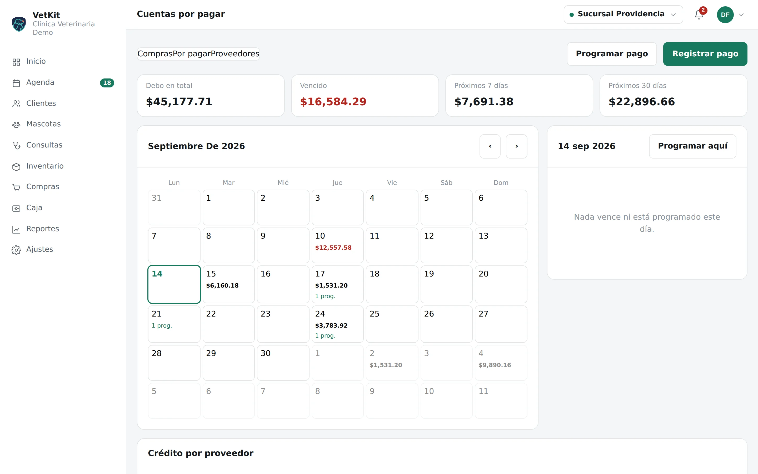Open the Caja cash icon

(x=16, y=208)
